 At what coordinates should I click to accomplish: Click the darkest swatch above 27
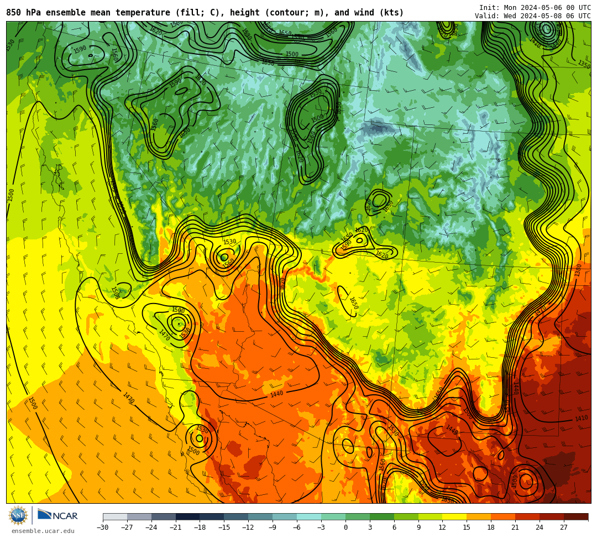pyautogui.click(x=576, y=516)
